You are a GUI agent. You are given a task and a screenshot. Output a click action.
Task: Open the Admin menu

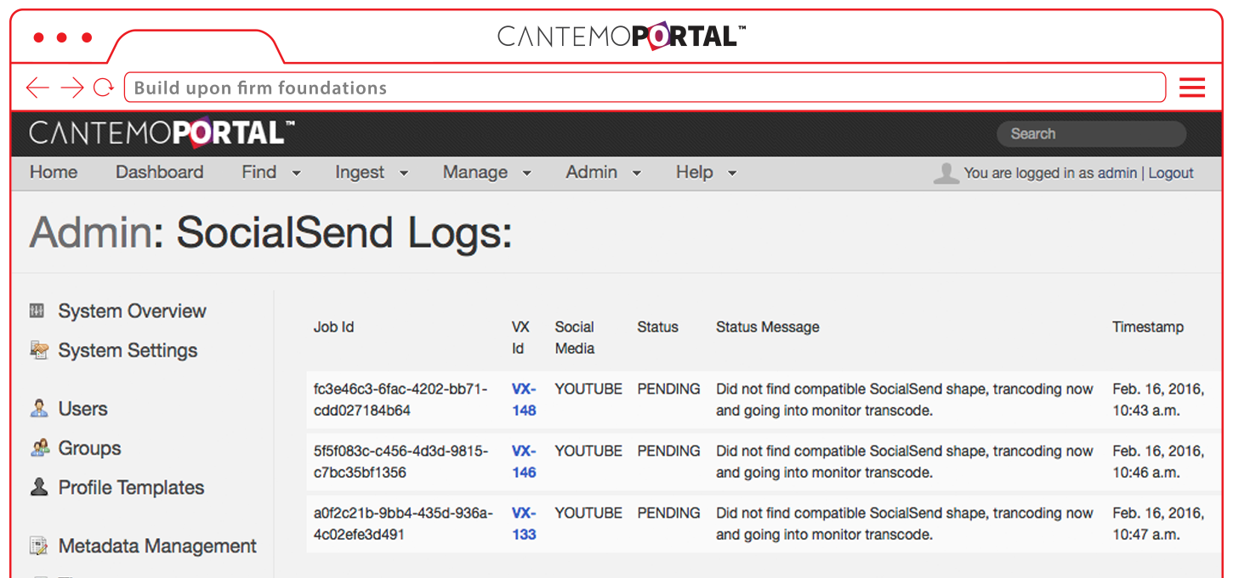coord(592,172)
